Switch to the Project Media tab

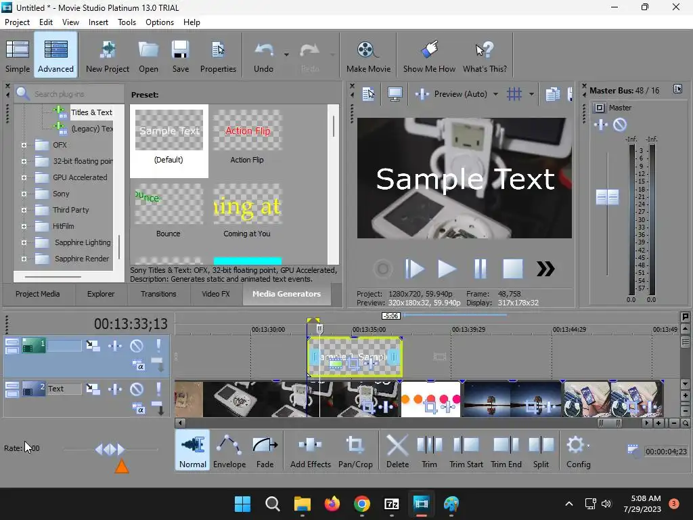(x=38, y=294)
